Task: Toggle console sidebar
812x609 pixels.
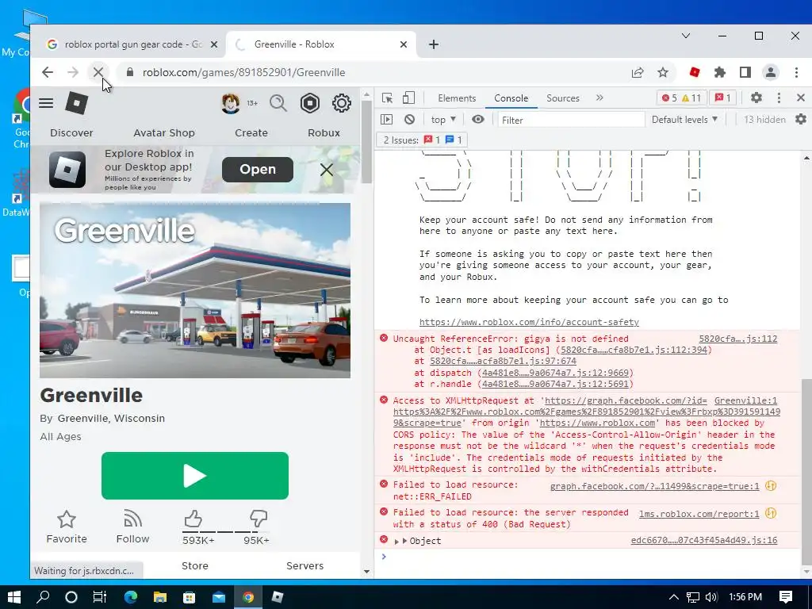Action: pyautogui.click(x=386, y=120)
